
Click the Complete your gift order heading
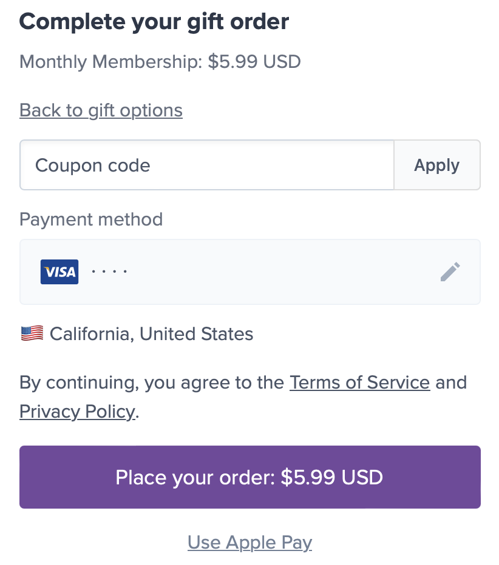(154, 22)
